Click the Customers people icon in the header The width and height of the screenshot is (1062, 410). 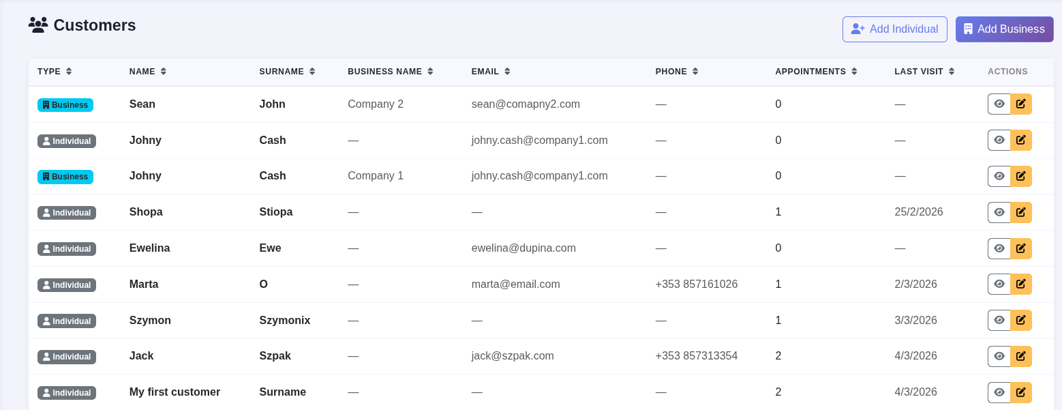pos(37,25)
